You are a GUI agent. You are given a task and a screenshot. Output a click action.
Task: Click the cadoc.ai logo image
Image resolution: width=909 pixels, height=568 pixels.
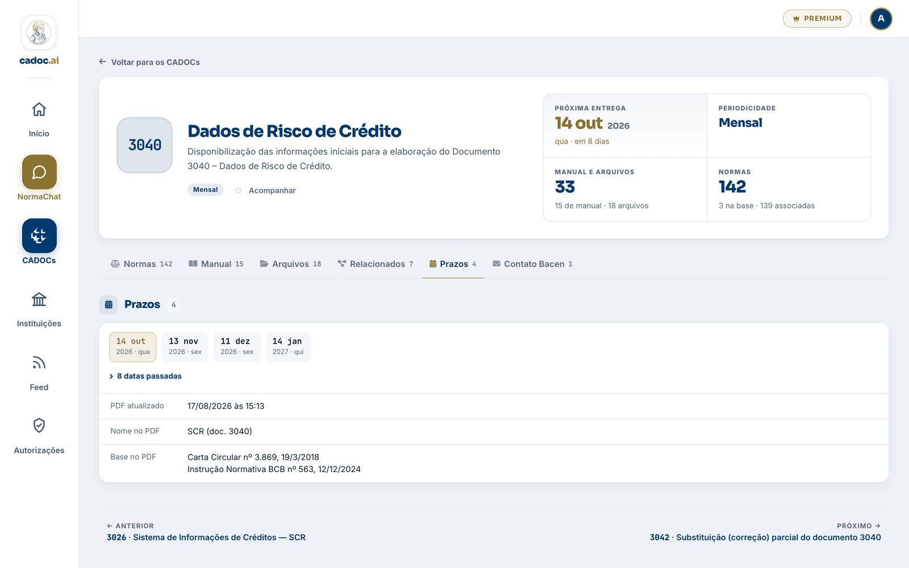[39, 32]
